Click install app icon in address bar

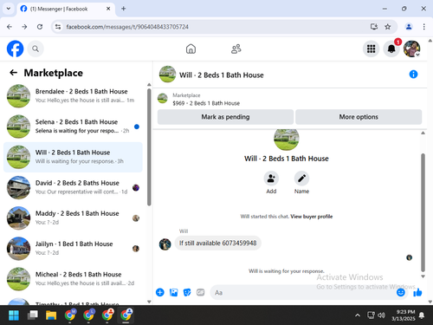[374, 27]
